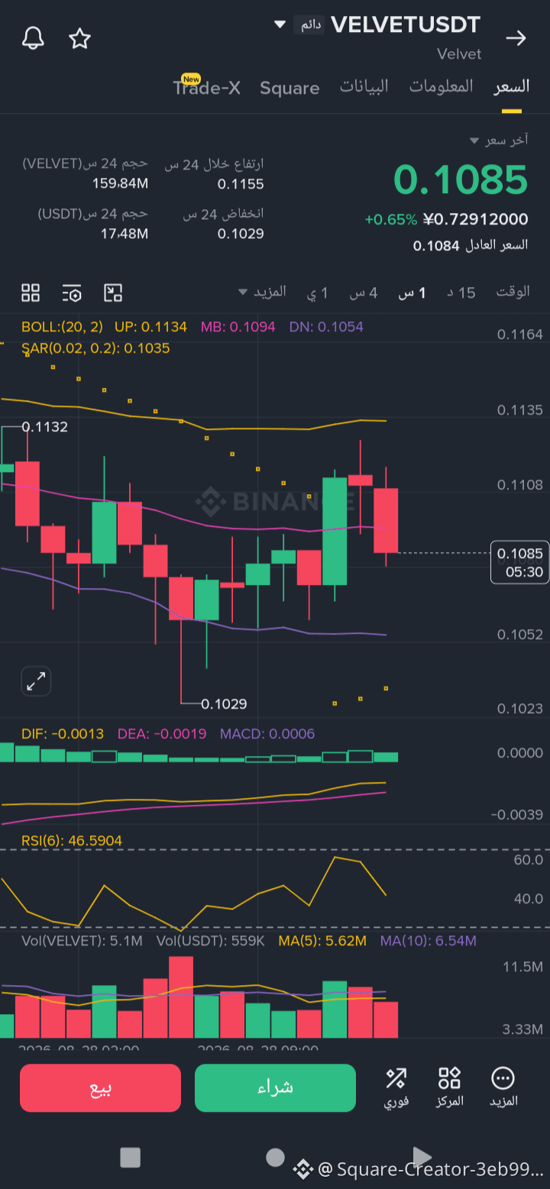Open the المعلومات tab
550x1189 pixels.
point(441,86)
